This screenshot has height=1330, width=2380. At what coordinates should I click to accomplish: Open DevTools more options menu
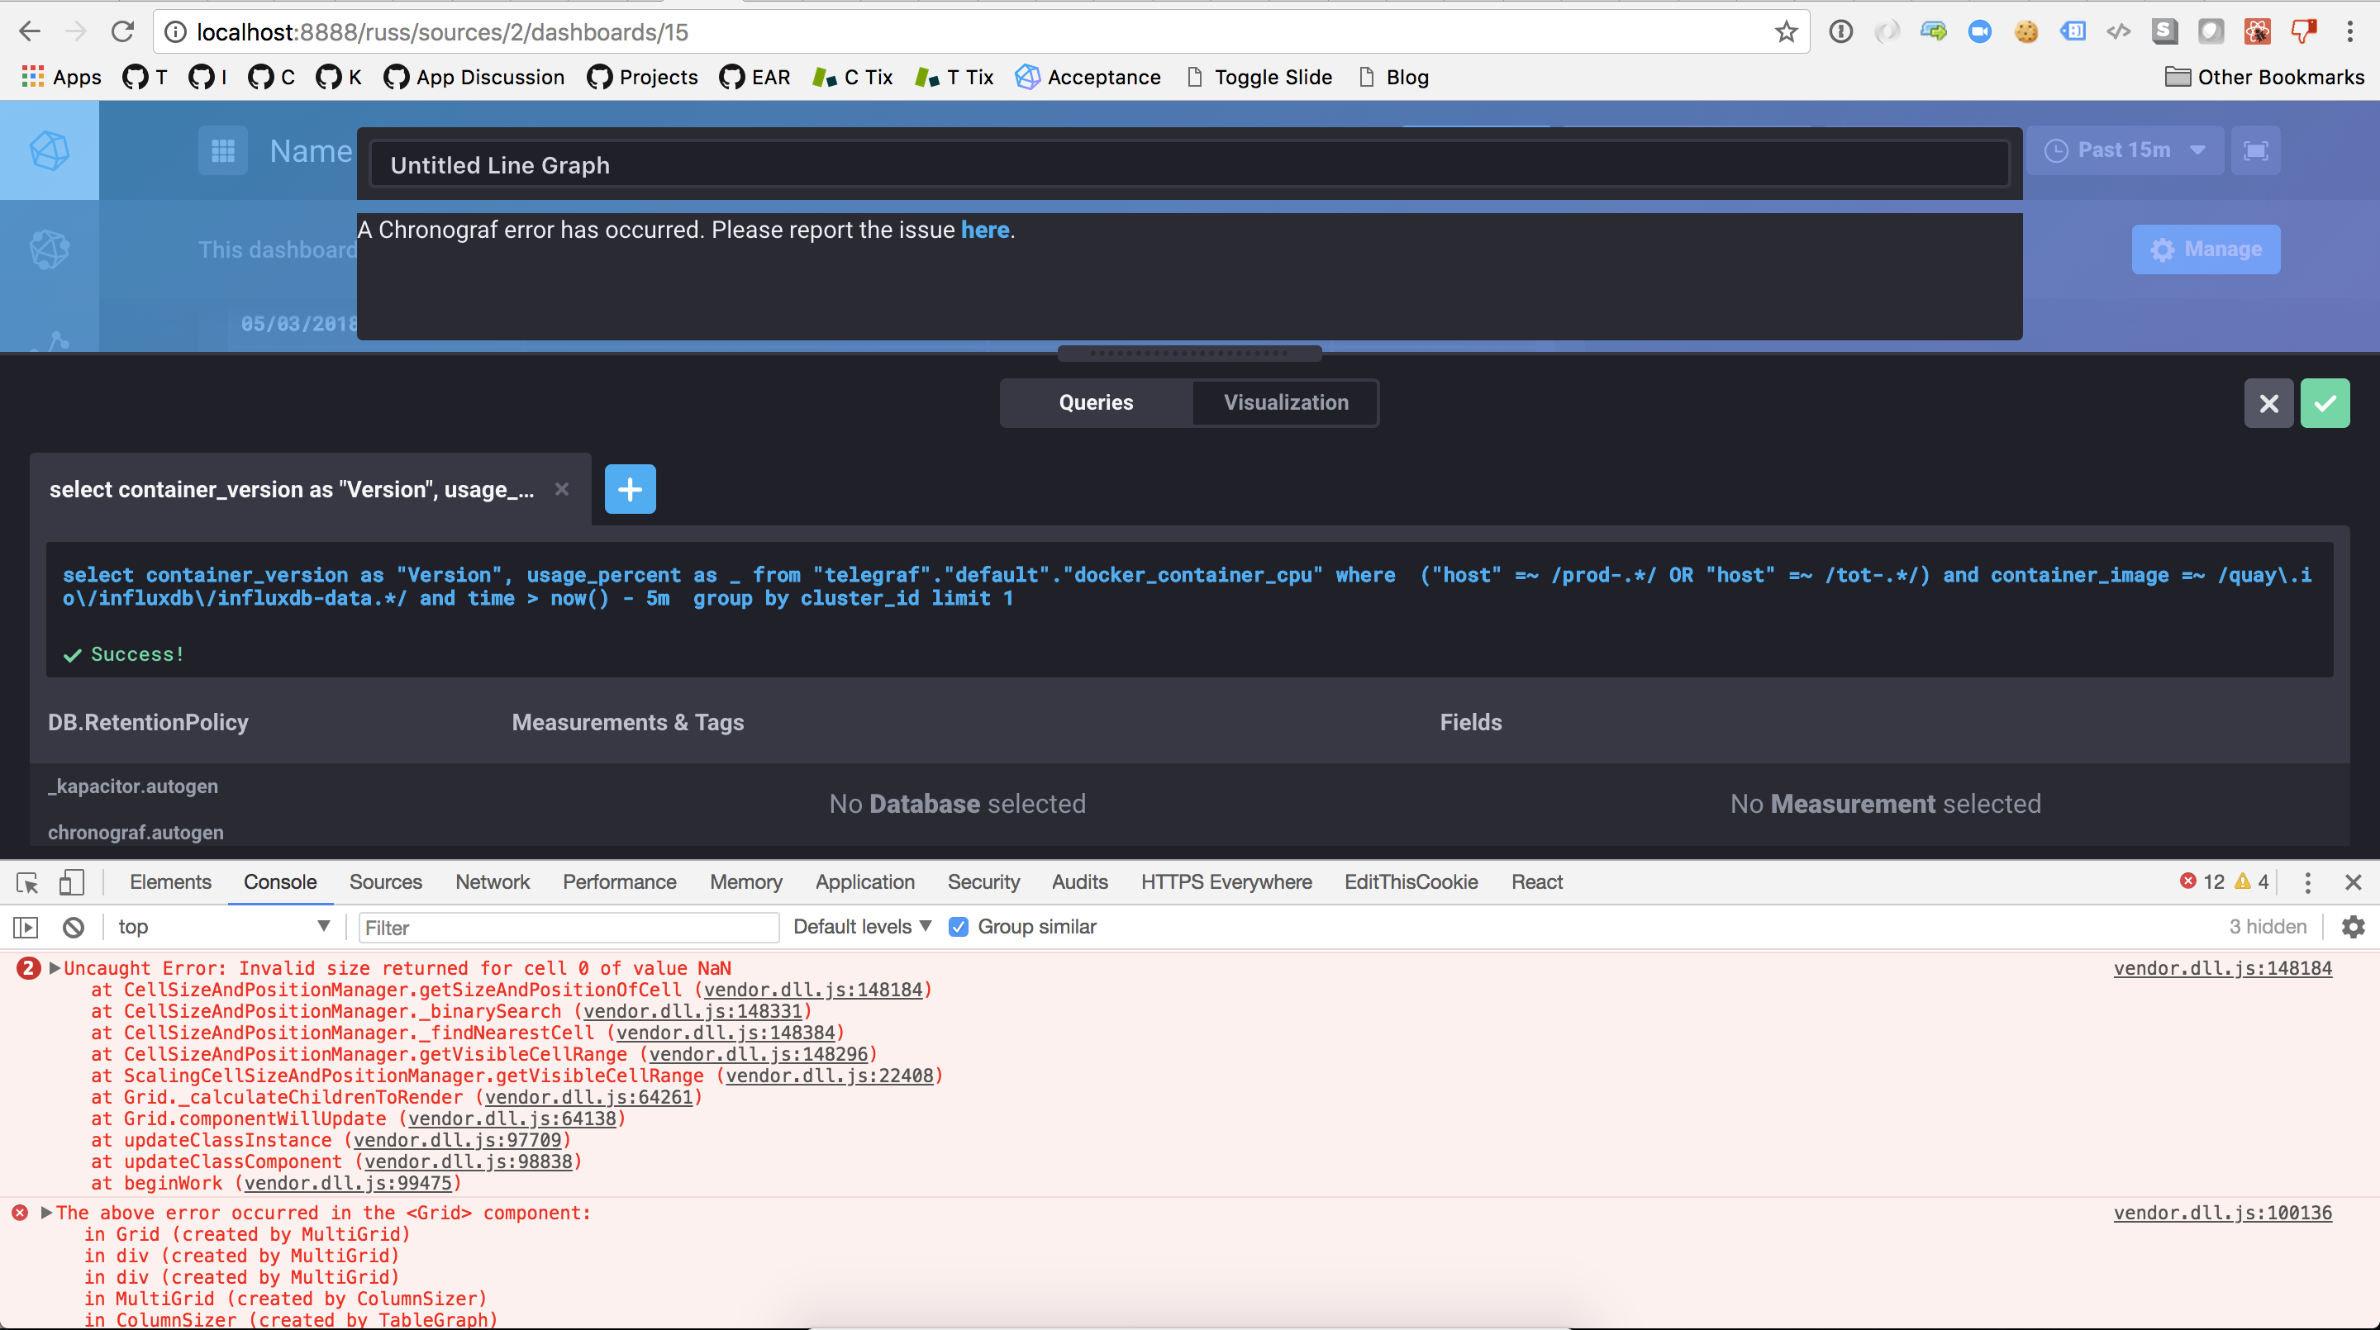[x=2307, y=882]
